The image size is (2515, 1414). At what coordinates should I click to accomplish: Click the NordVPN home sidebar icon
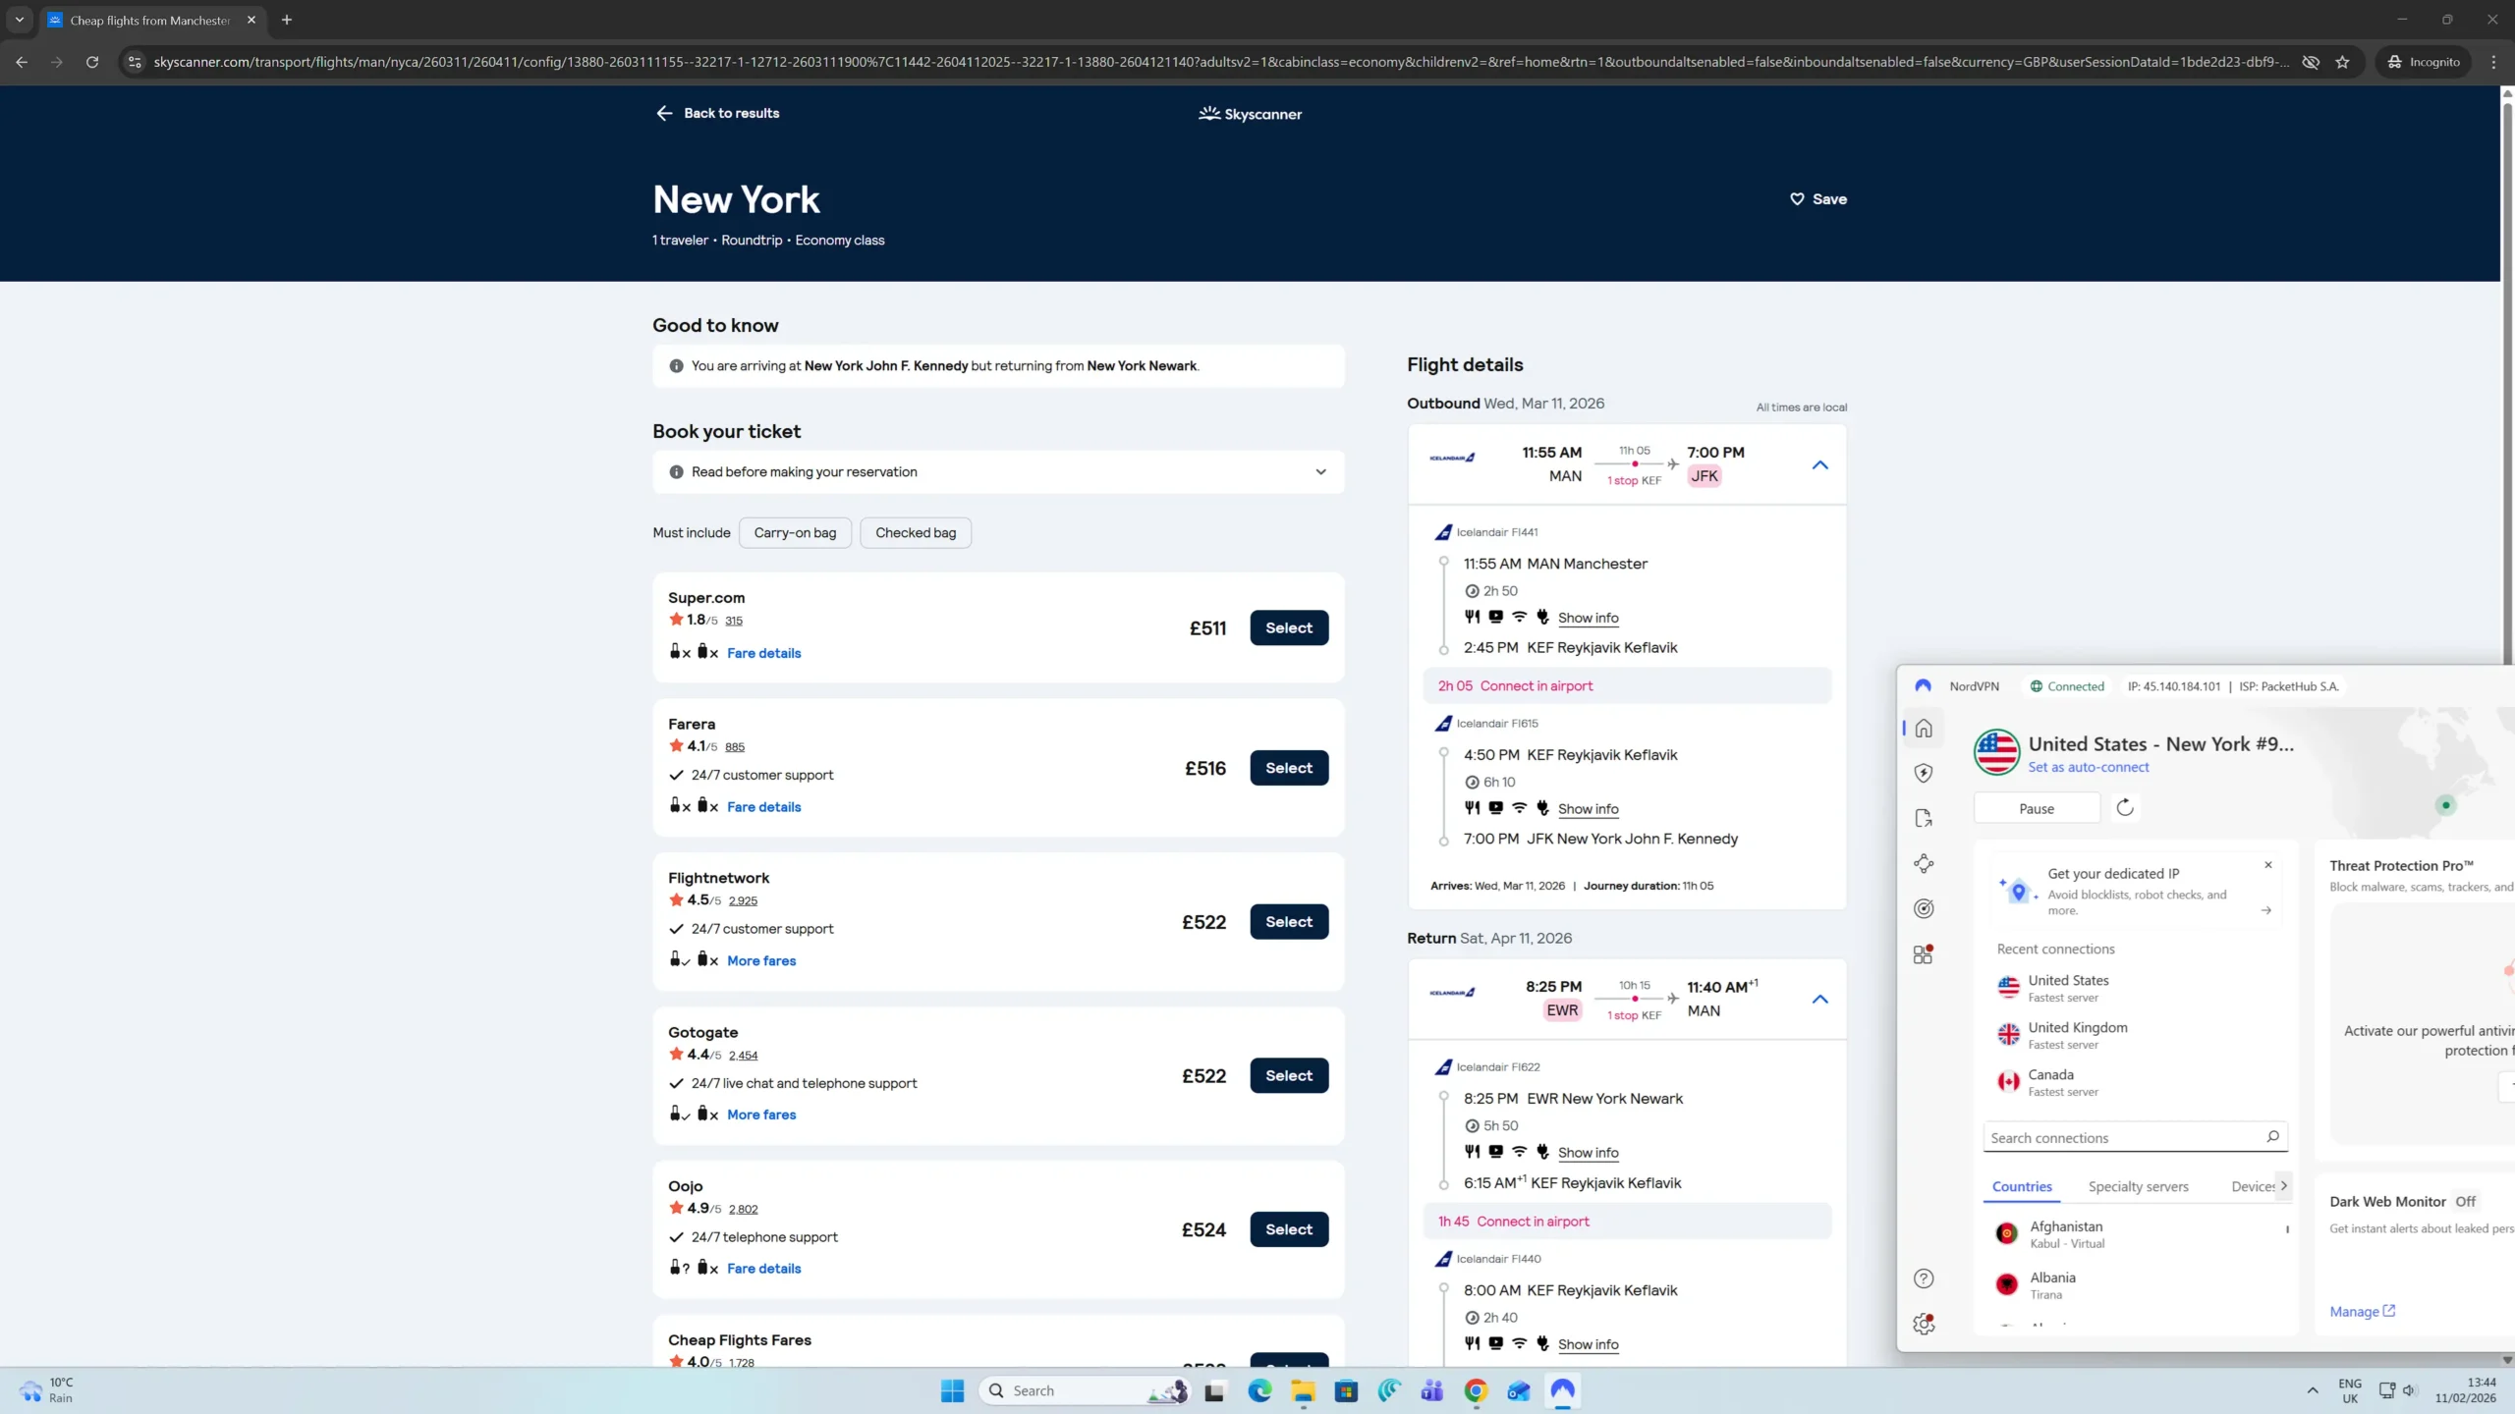pyautogui.click(x=1924, y=729)
